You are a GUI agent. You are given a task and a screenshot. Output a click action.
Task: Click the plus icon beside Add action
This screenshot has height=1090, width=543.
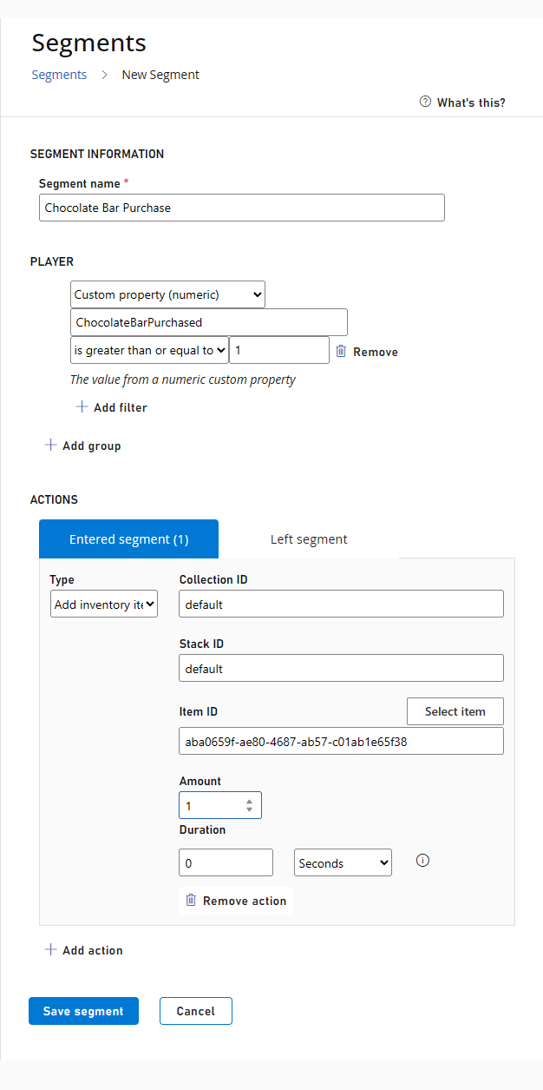click(x=51, y=949)
